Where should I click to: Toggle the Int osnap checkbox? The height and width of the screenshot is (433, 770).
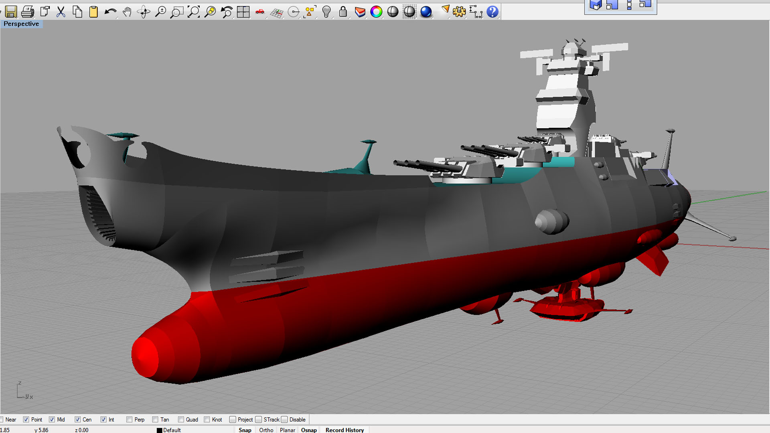click(103, 419)
